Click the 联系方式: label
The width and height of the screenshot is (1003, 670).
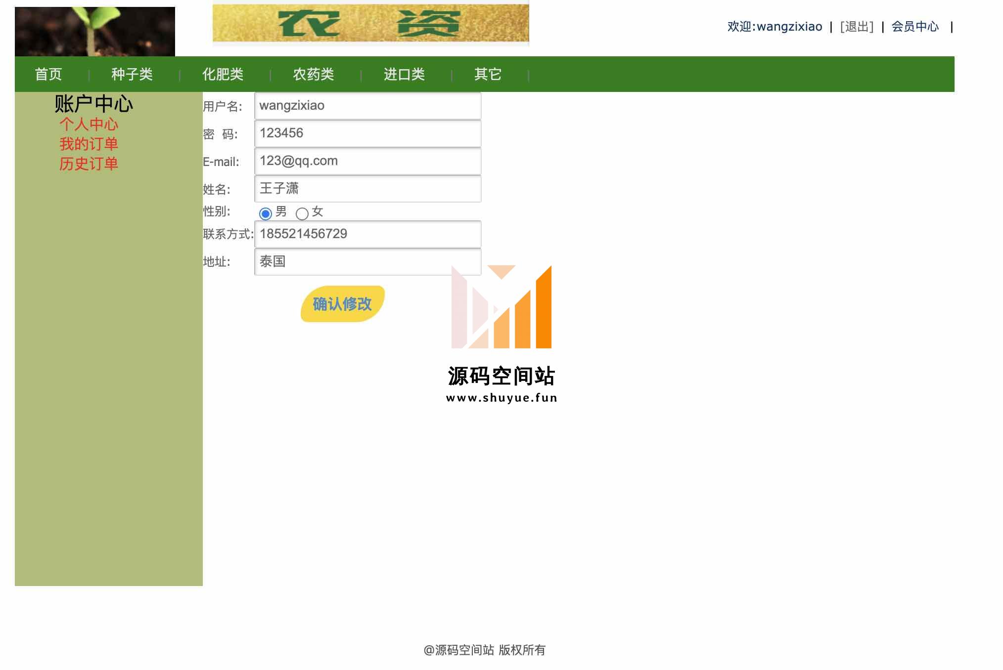[x=228, y=234]
